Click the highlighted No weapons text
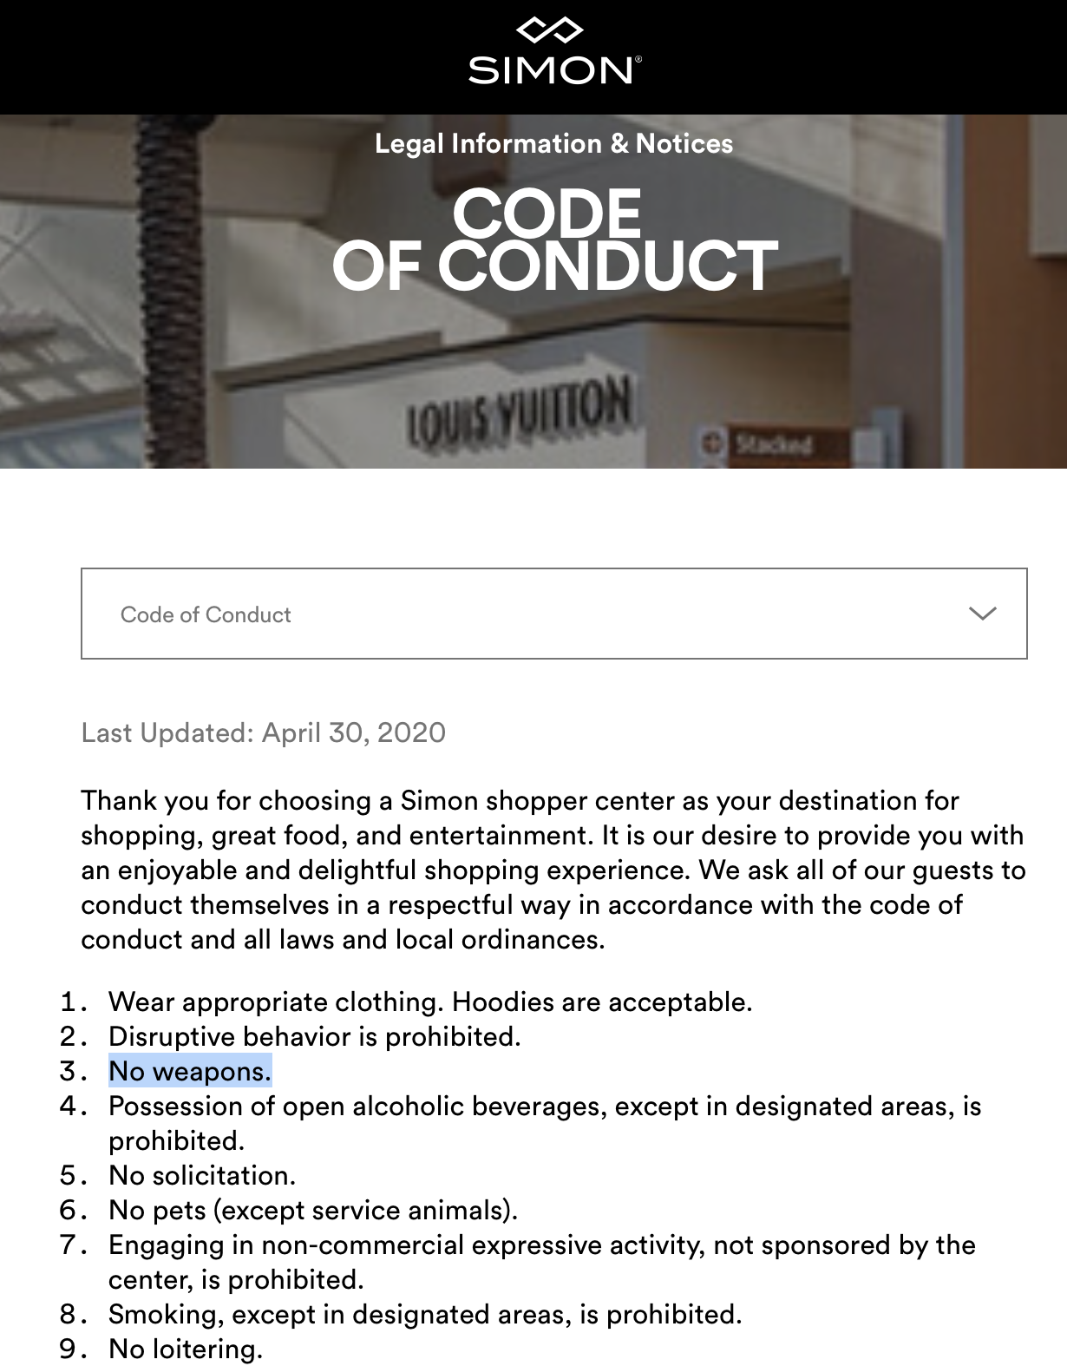This screenshot has height=1366, width=1067. [190, 1071]
